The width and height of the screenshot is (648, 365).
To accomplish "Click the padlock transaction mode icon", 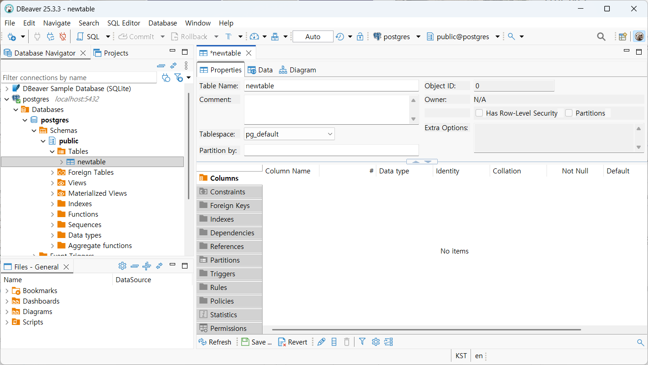I will (x=360, y=37).
